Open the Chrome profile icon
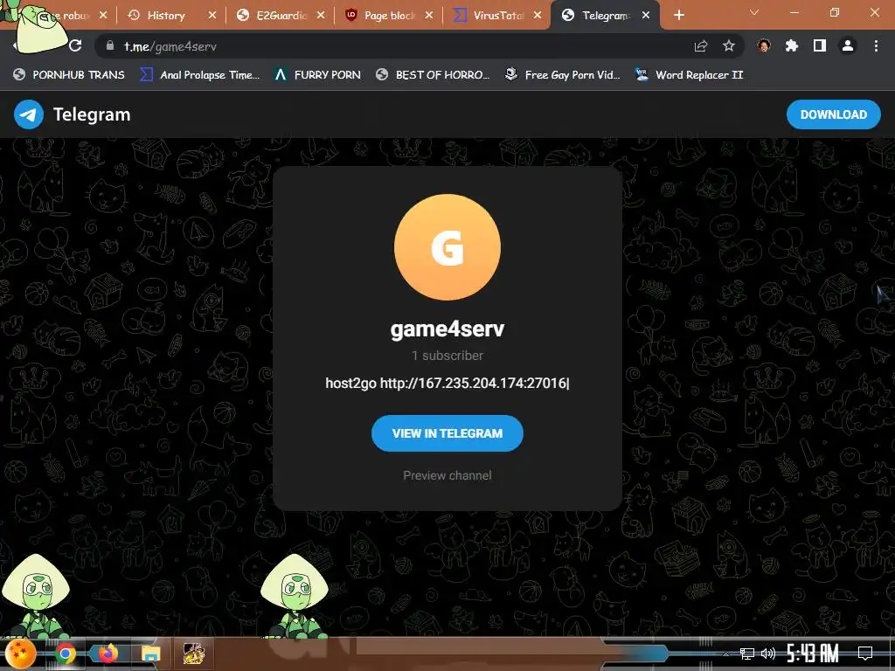Image resolution: width=895 pixels, height=671 pixels. (x=848, y=45)
